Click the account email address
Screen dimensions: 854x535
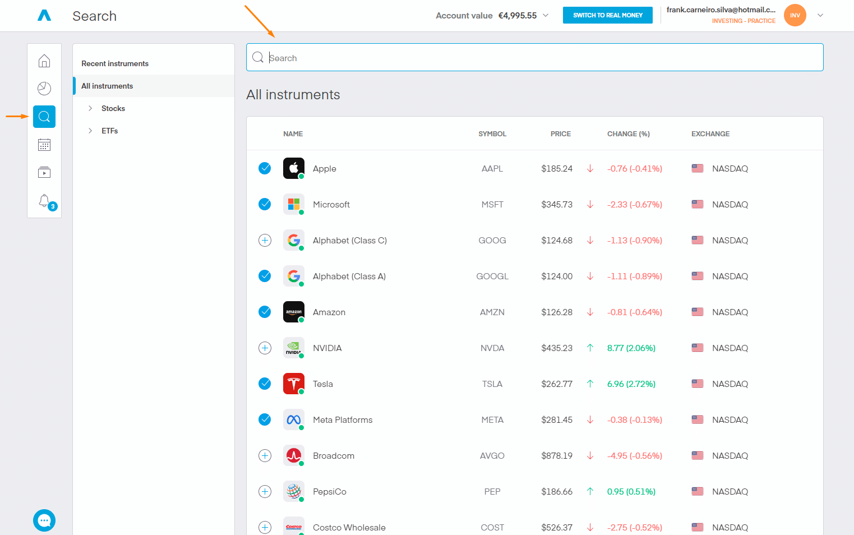coord(721,10)
